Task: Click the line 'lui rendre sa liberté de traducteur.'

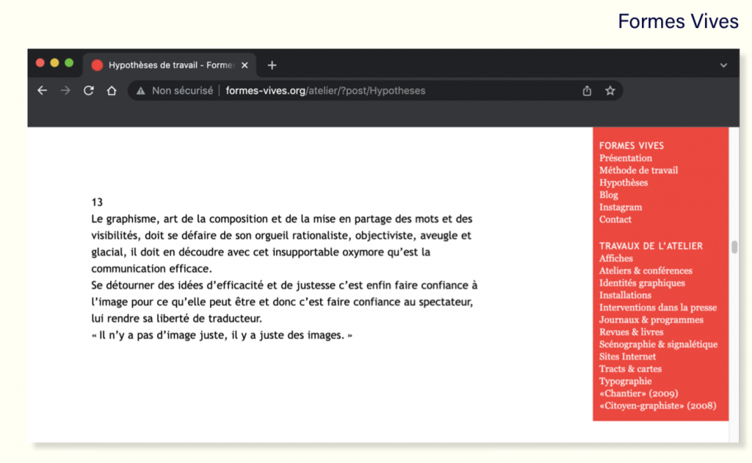Action: (176, 318)
